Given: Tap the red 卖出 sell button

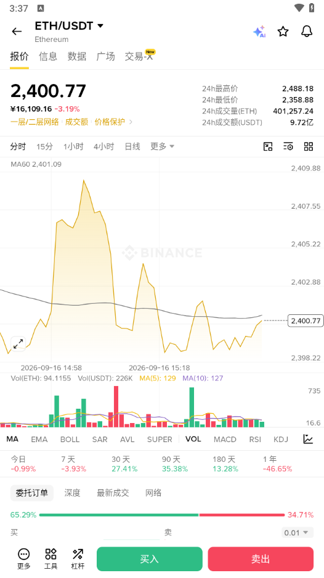Looking at the screenshot, I should (x=261, y=559).
